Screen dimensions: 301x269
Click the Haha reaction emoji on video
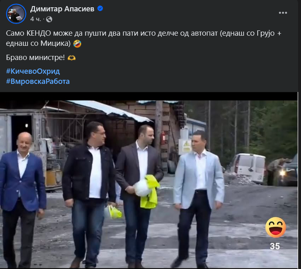(x=276, y=227)
